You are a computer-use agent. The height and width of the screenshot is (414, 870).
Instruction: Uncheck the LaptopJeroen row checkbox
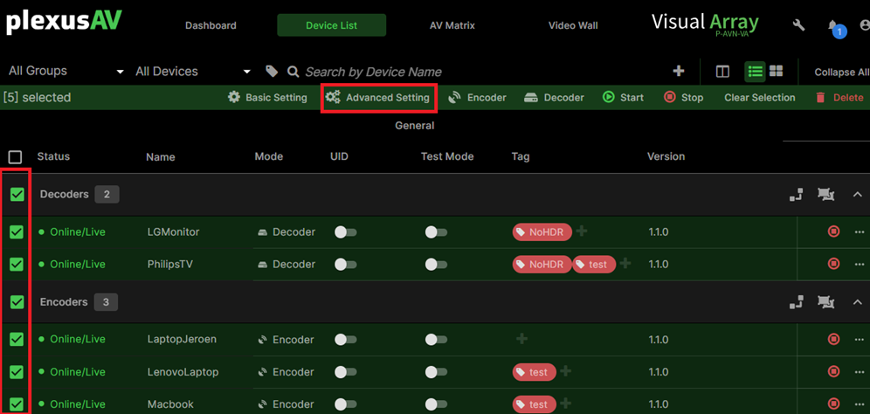[x=17, y=339]
